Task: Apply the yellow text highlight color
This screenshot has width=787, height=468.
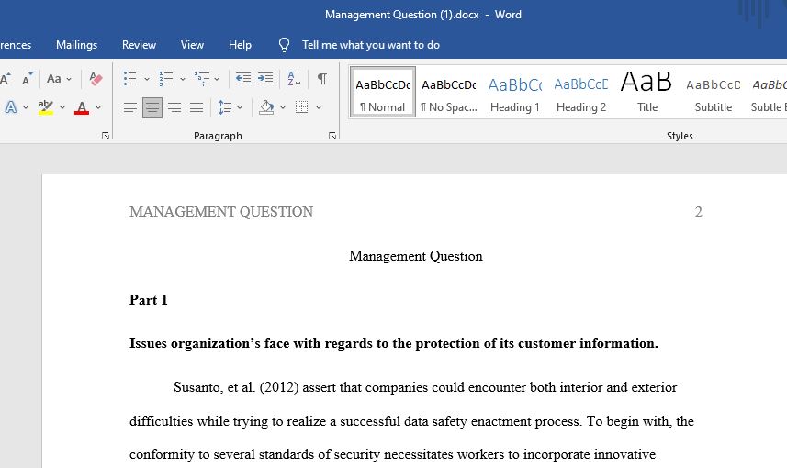Action: click(x=46, y=107)
